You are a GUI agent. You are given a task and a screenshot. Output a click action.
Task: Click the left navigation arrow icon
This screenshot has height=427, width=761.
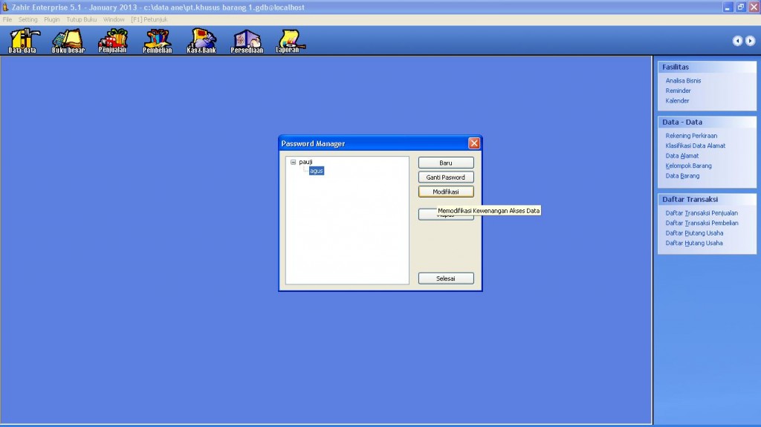[737, 41]
